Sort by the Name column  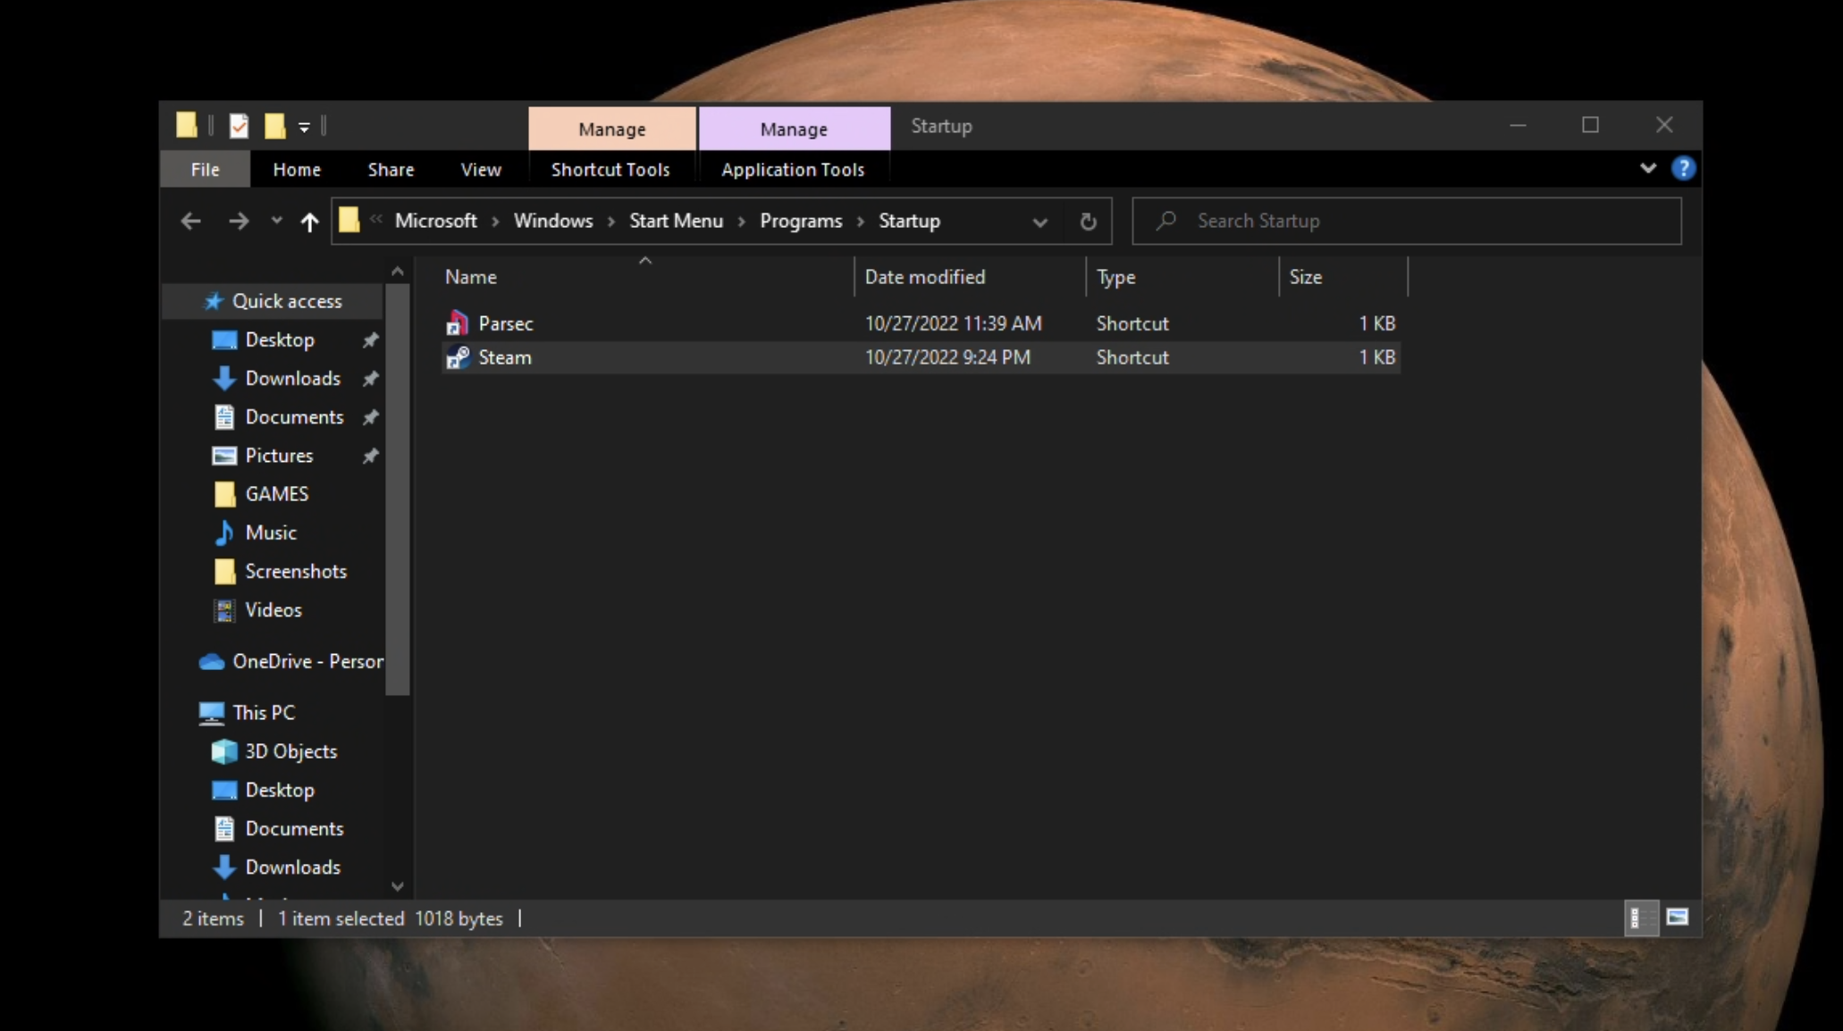[645, 277]
